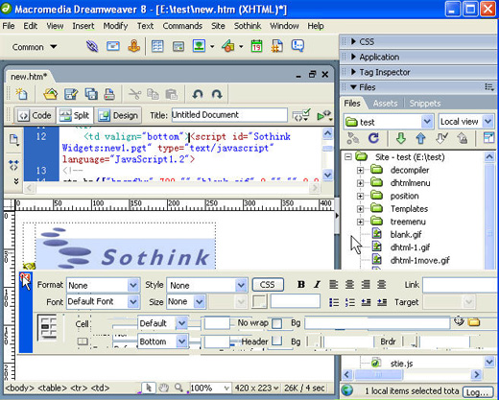Image resolution: width=499 pixels, height=400 pixels.
Task: Insert the Date with calendar icon
Action: coord(256,47)
